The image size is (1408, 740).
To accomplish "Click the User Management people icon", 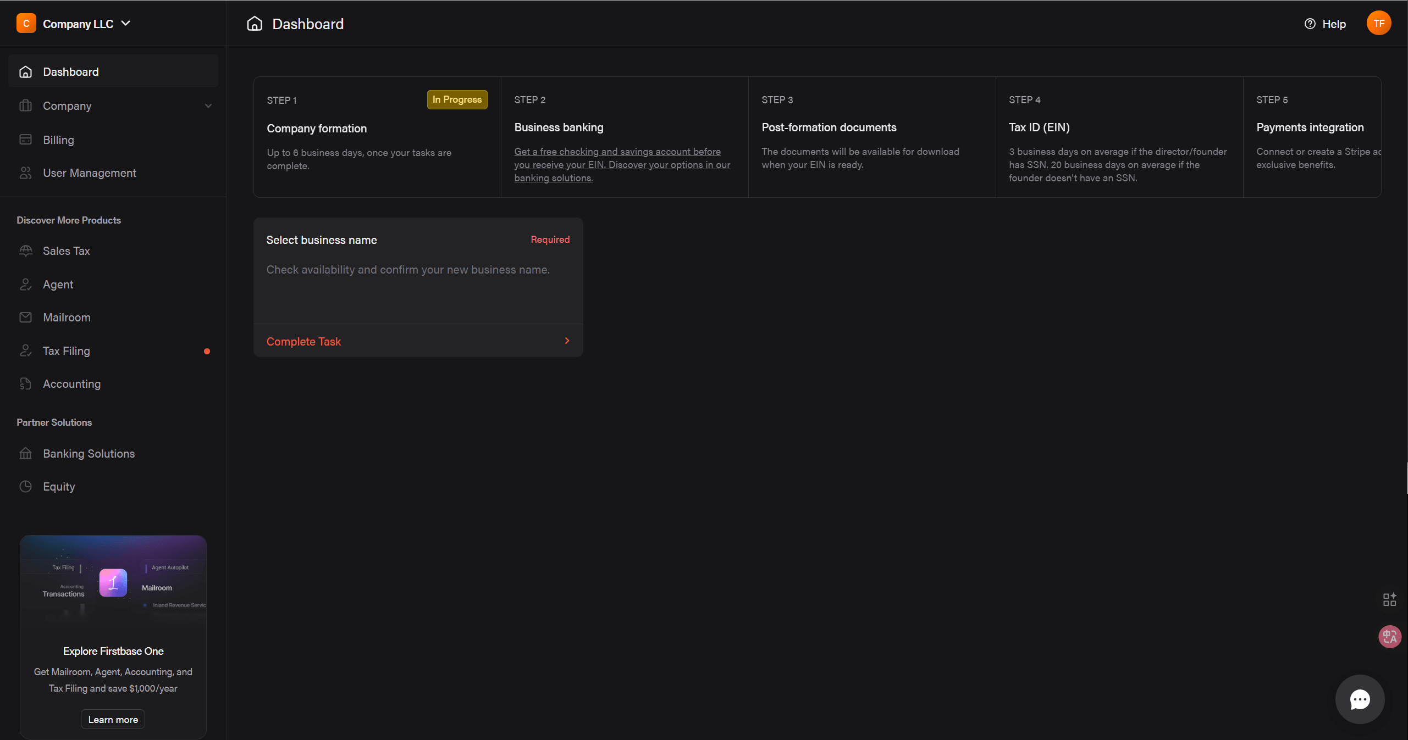I will tap(25, 173).
